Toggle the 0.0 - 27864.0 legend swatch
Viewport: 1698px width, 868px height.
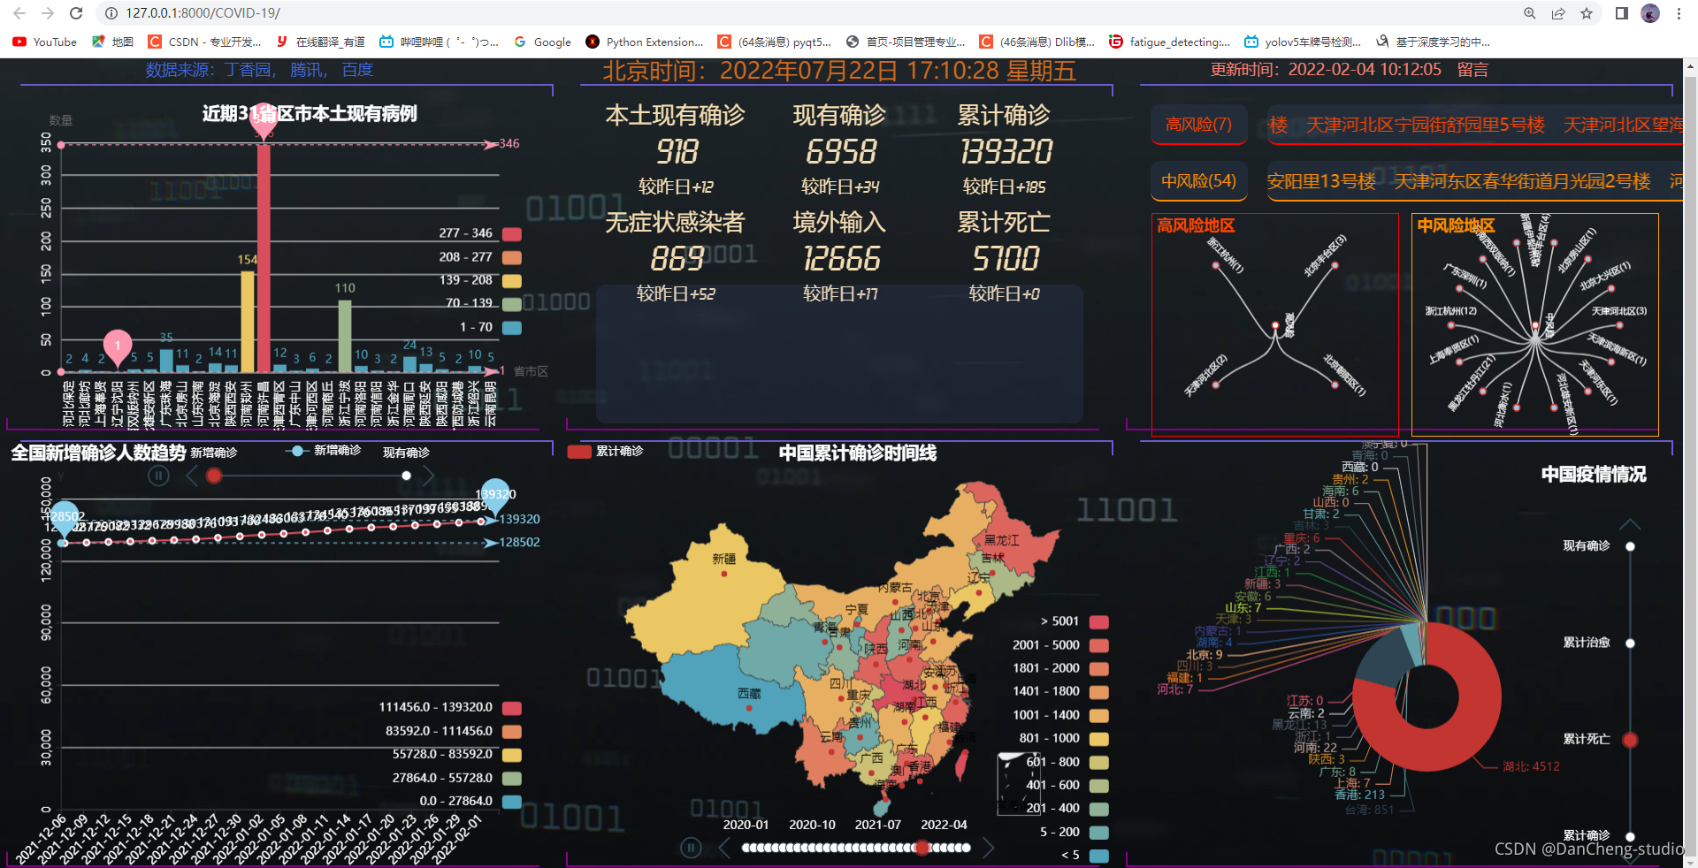click(x=511, y=802)
